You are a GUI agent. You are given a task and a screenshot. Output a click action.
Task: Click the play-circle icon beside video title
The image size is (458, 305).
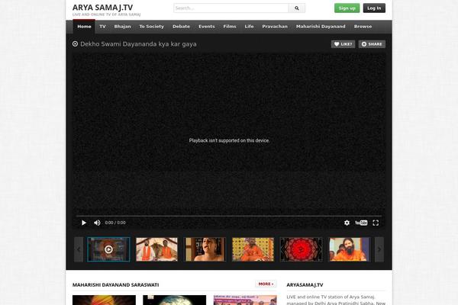pos(75,43)
